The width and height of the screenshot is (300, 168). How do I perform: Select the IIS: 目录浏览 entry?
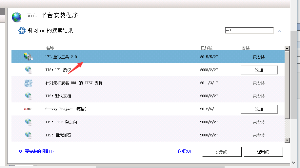pos(148,135)
